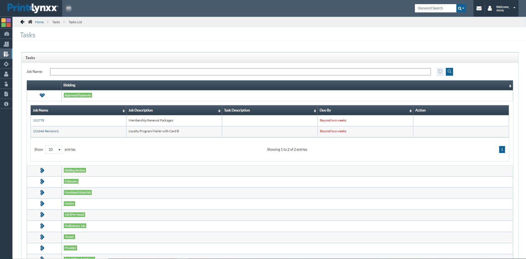
Task: Click the Preliminary Job green label
Action: [x=75, y=226]
